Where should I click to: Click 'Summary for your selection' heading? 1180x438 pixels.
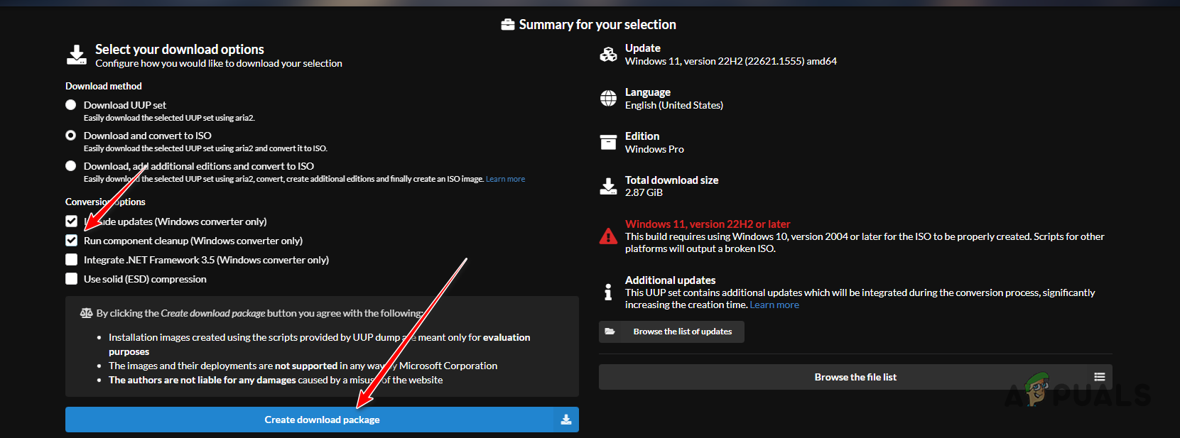597,25
